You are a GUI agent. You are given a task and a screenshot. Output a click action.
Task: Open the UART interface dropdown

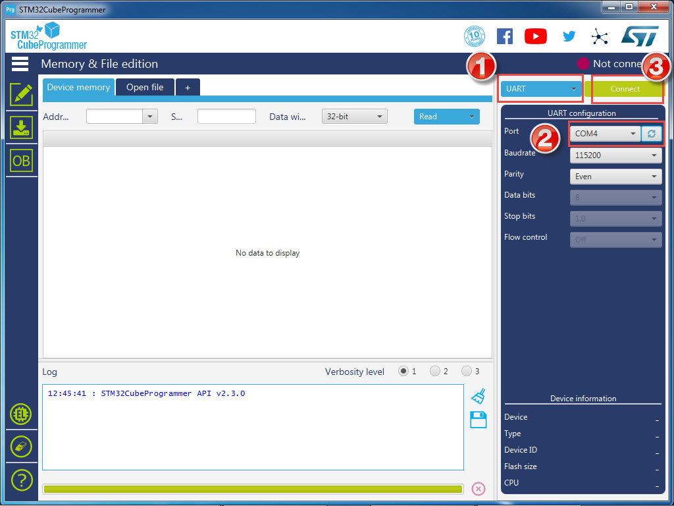541,89
